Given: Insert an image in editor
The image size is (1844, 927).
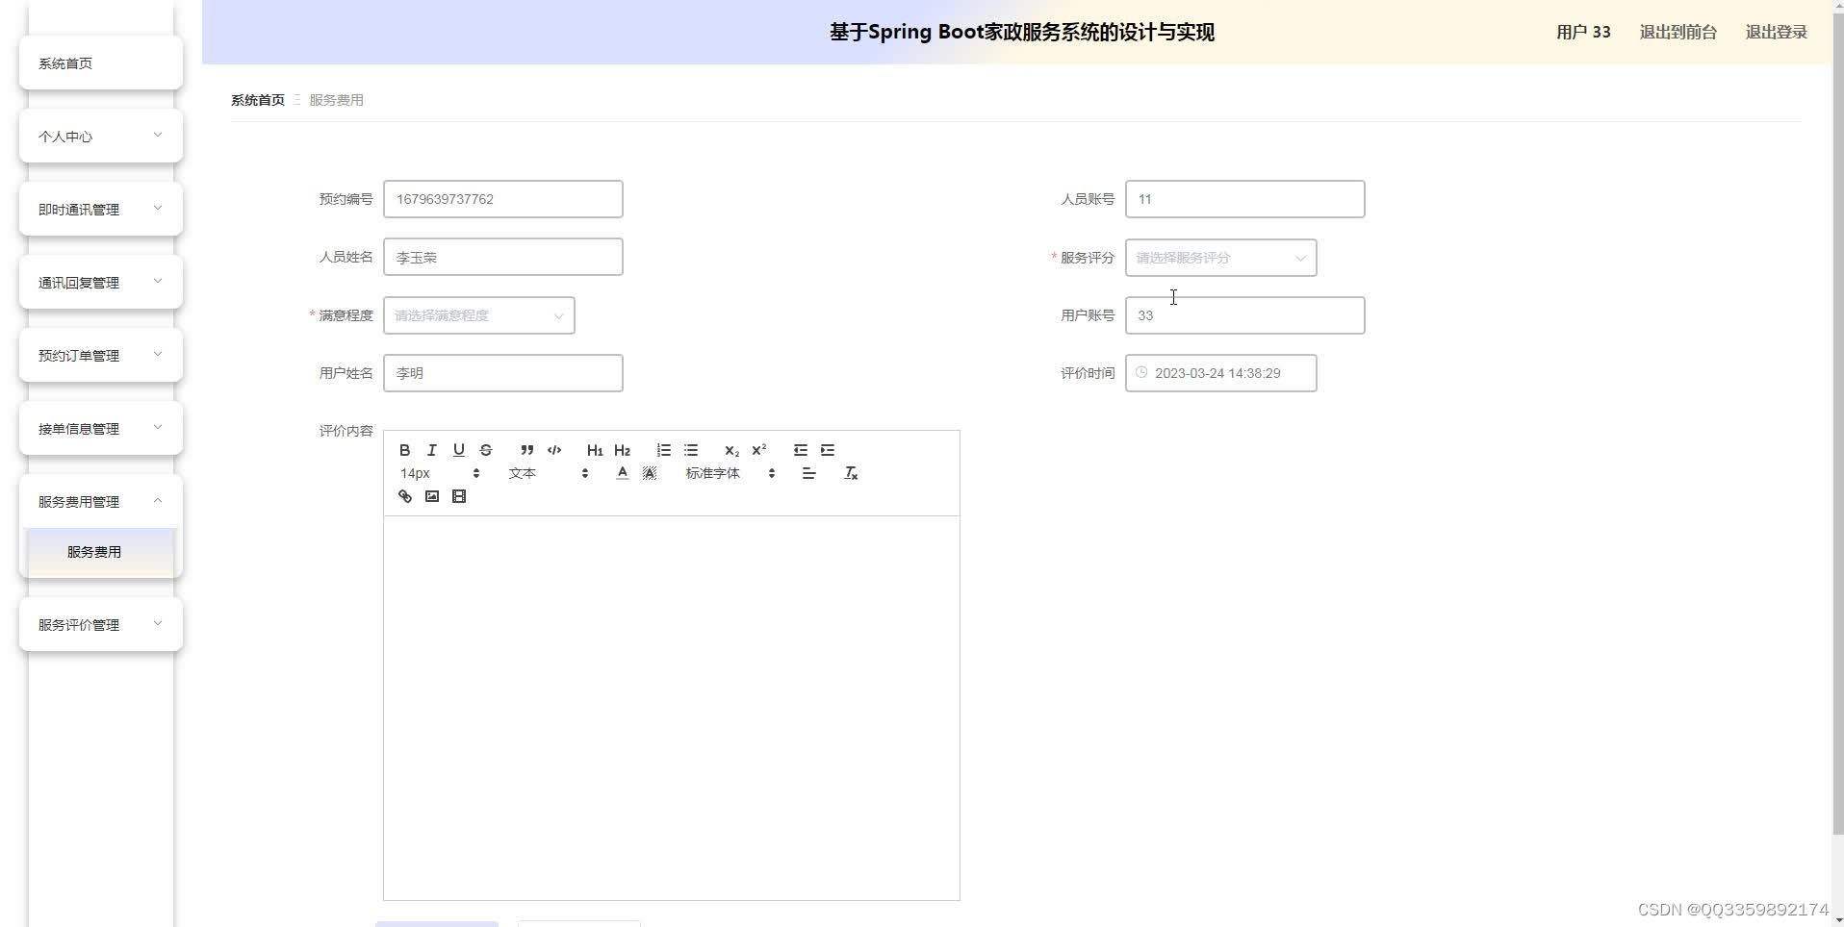Looking at the screenshot, I should 432,496.
